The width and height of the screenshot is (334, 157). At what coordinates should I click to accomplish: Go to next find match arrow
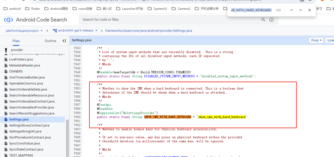[301, 10]
